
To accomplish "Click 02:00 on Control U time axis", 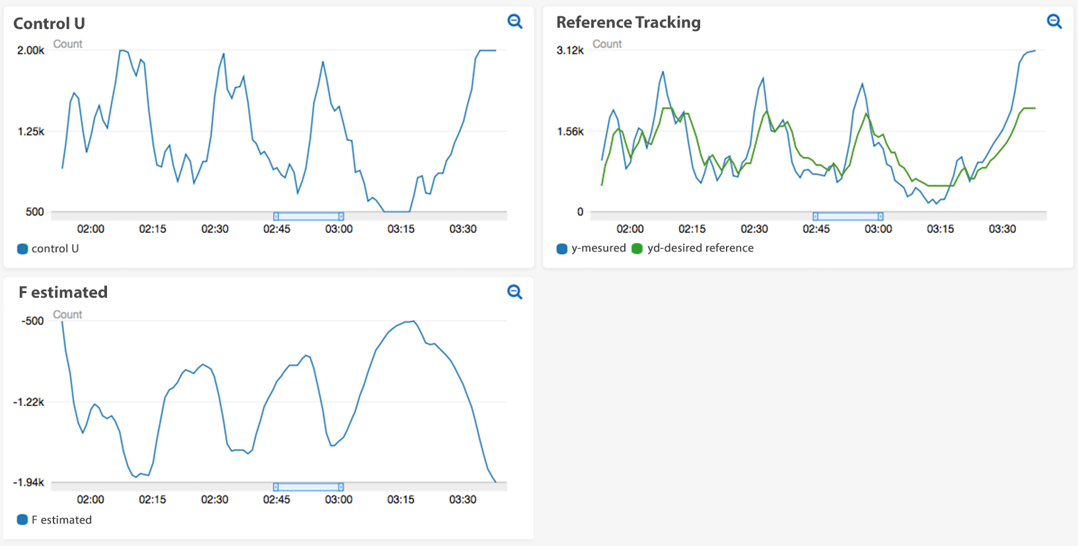I will (90, 229).
